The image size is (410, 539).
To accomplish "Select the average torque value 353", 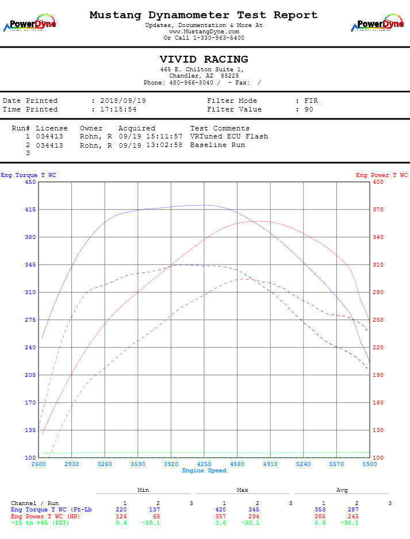I will click(320, 510).
